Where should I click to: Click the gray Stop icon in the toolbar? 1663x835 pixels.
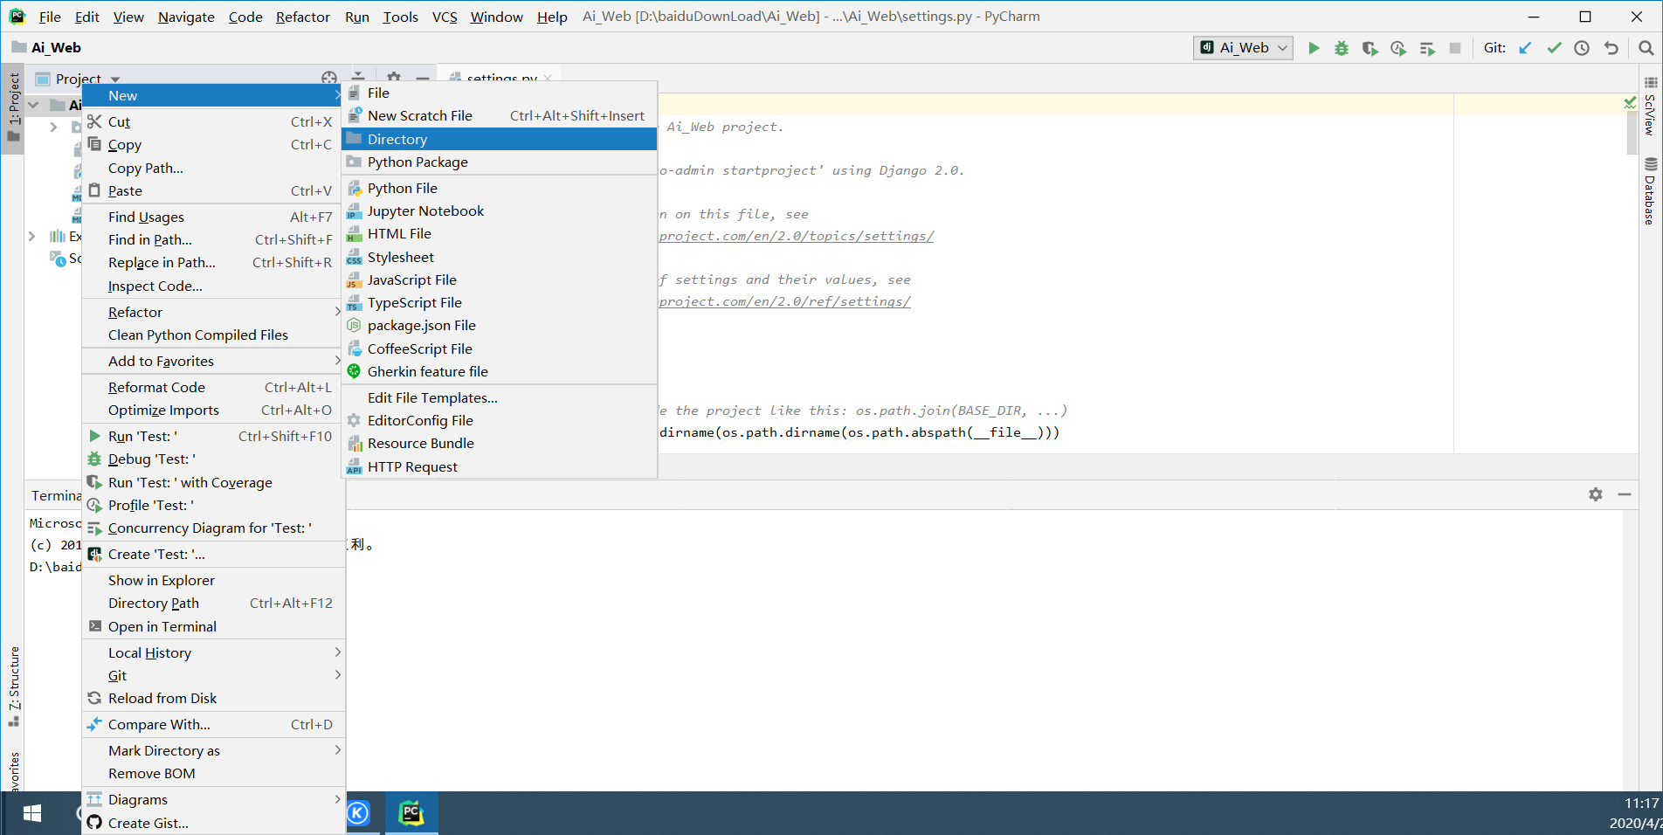(1454, 48)
